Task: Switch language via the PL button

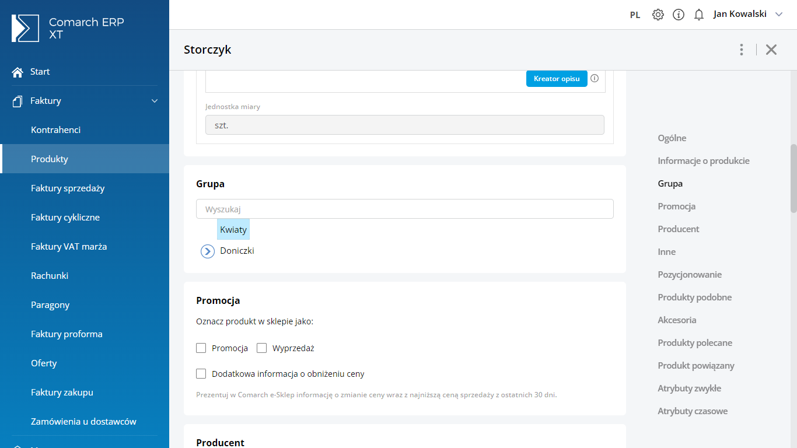Action: tap(635, 15)
